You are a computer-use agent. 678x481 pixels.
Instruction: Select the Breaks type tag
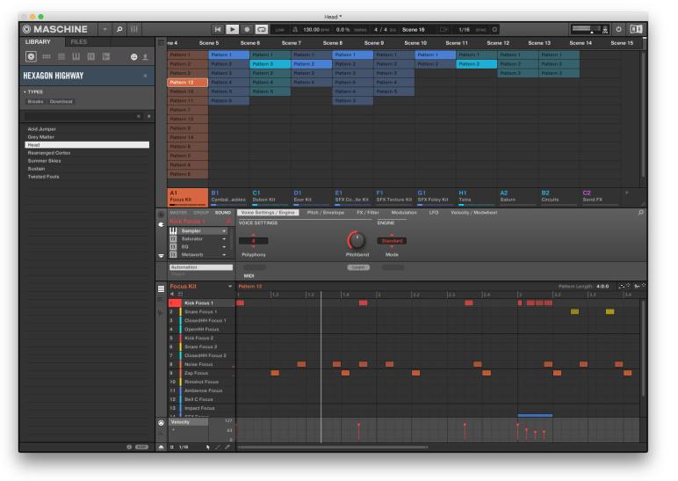(35, 102)
